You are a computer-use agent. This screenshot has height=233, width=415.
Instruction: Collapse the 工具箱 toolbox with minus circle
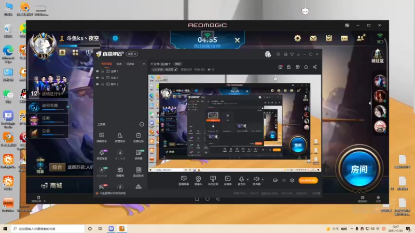(142, 124)
